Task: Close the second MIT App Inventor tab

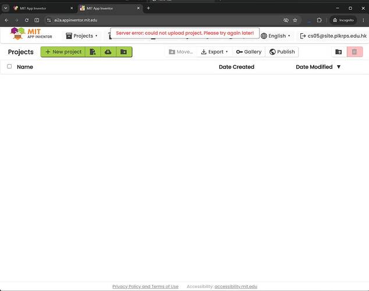Action: (x=139, y=8)
